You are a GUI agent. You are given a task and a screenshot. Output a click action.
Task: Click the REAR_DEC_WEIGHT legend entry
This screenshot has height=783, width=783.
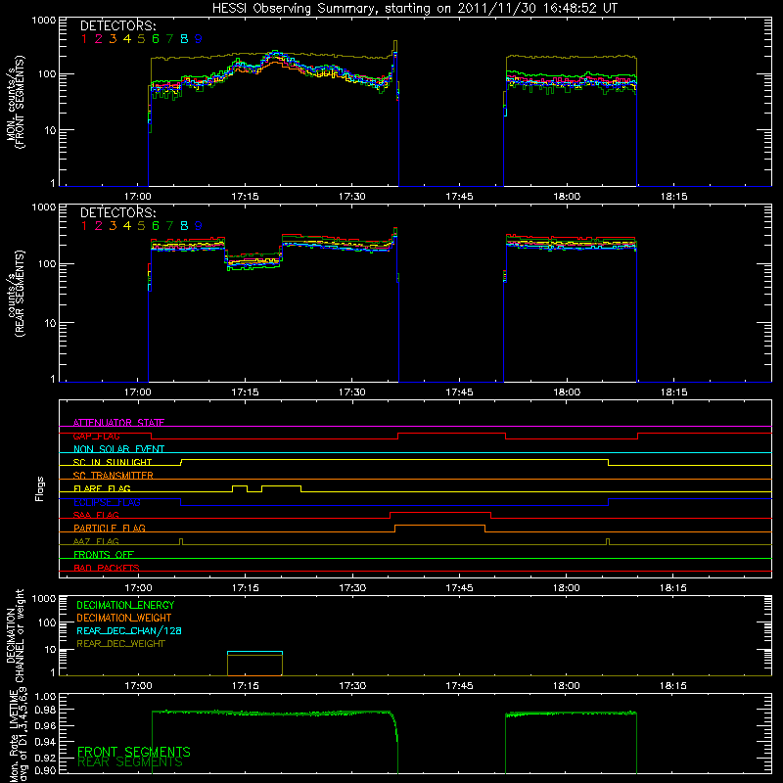click(x=120, y=644)
